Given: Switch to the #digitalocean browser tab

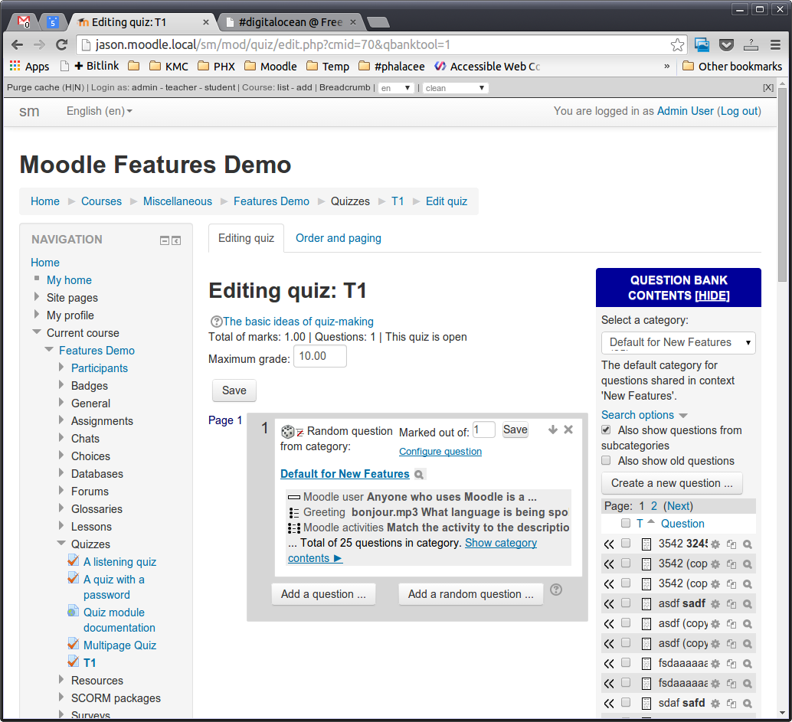Looking at the screenshot, I should [290, 22].
